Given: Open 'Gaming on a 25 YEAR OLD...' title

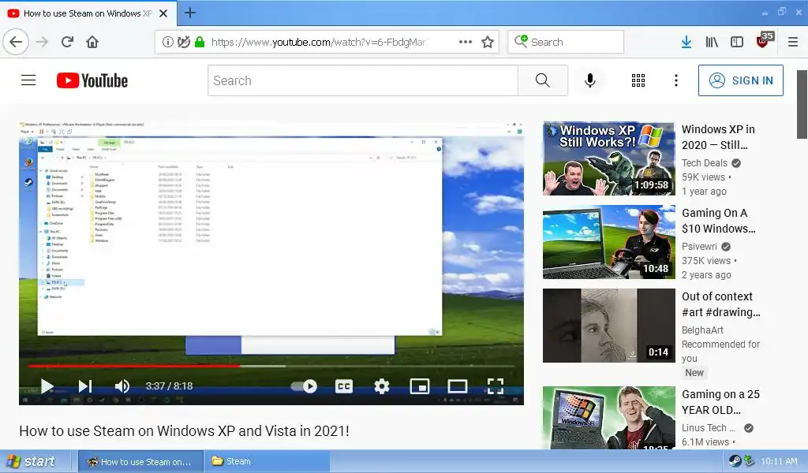Looking at the screenshot, I should (721, 402).
